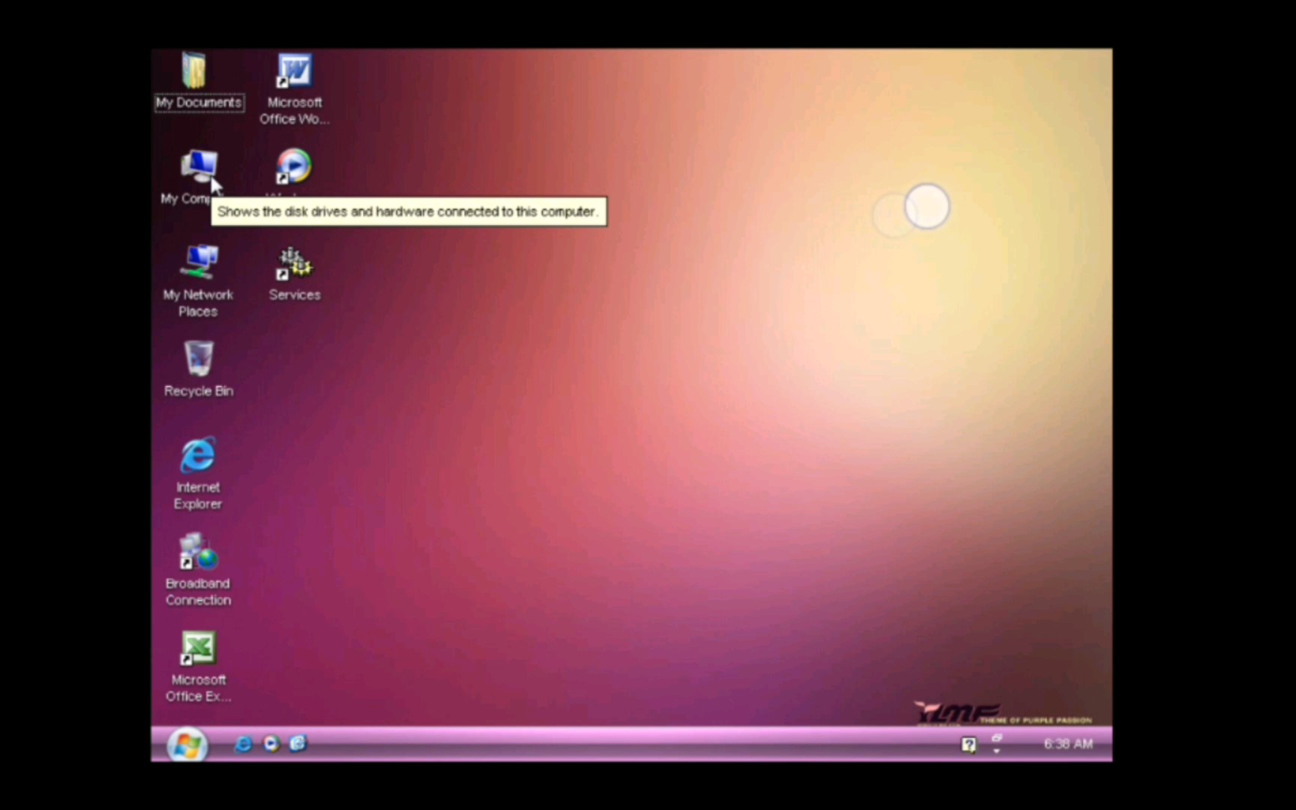Click the My Computer desktop icon
Screen dimensions: 1296x810
click(x=199, y=166)
